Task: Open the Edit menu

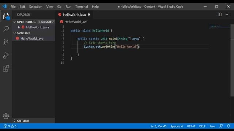Action: (x=22, y=7)
